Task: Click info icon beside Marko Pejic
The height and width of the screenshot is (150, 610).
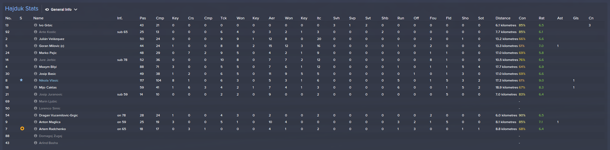Action: pyautogui.click(x=36, y=53)
